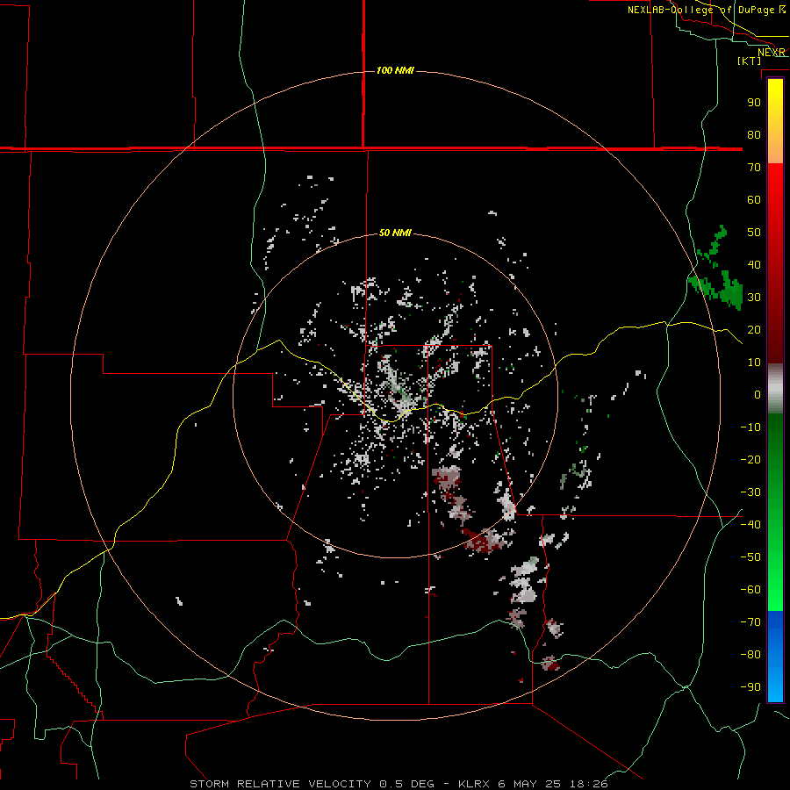Click the gray zero-velocity segment of the color bar
Viewport: 790px width, 790px height.
pyautogui.click(x=775, y=389)
